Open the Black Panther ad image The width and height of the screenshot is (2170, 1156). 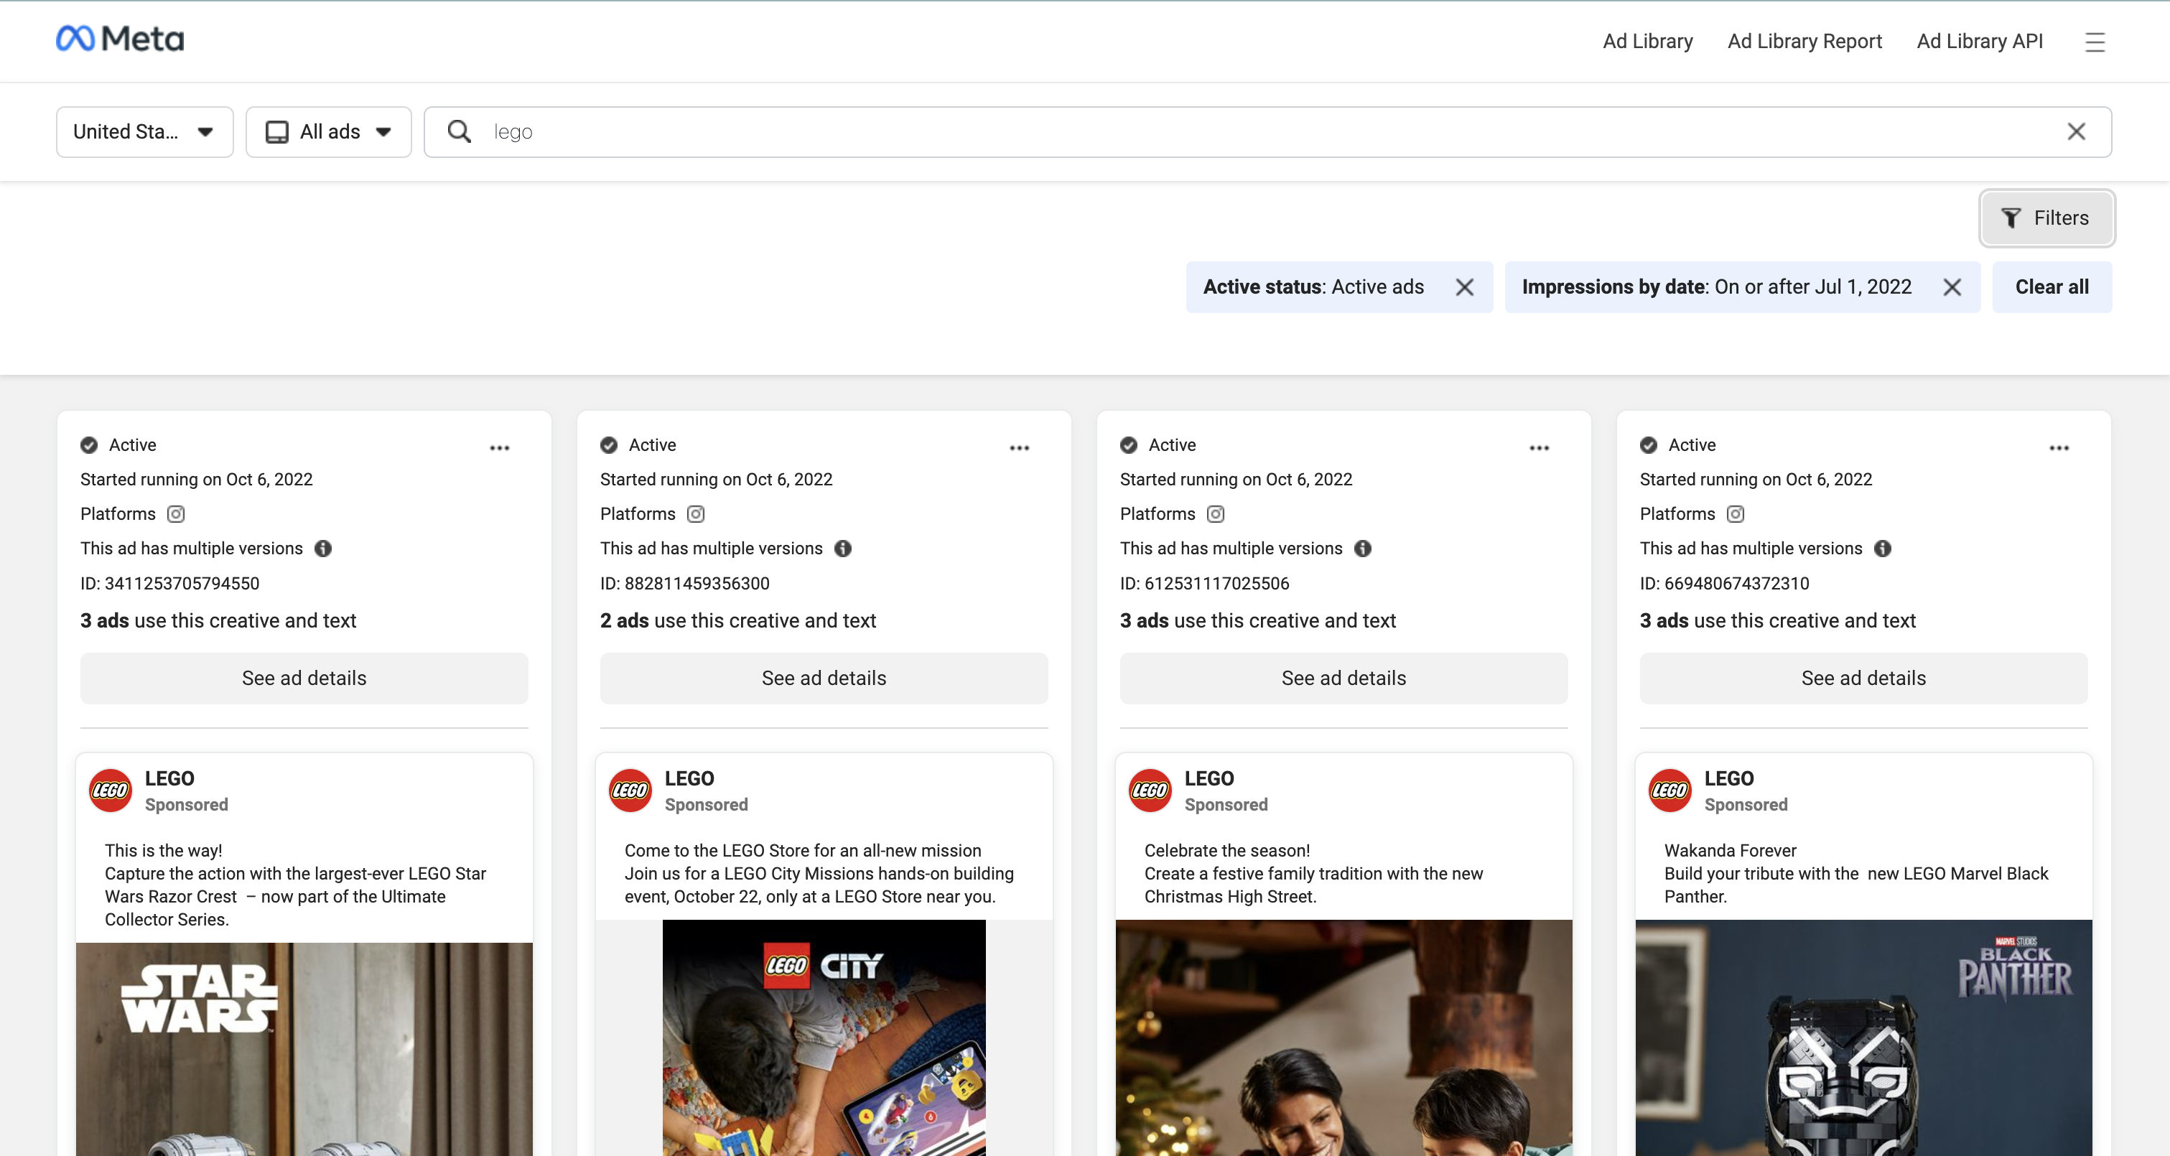1863,1038
